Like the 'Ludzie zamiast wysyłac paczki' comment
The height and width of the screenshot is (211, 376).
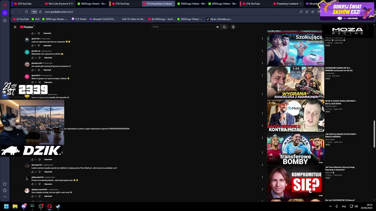(33, 172)
